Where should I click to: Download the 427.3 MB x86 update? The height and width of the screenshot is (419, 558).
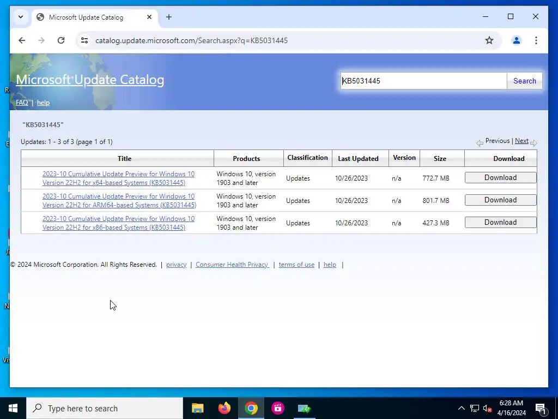click(x=500, y=223)
